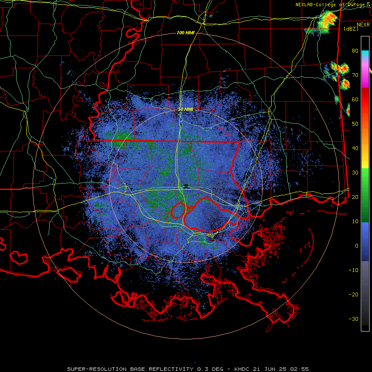
Task: Click the -30 value on dBZ scale
Action: tap(353, 319)
